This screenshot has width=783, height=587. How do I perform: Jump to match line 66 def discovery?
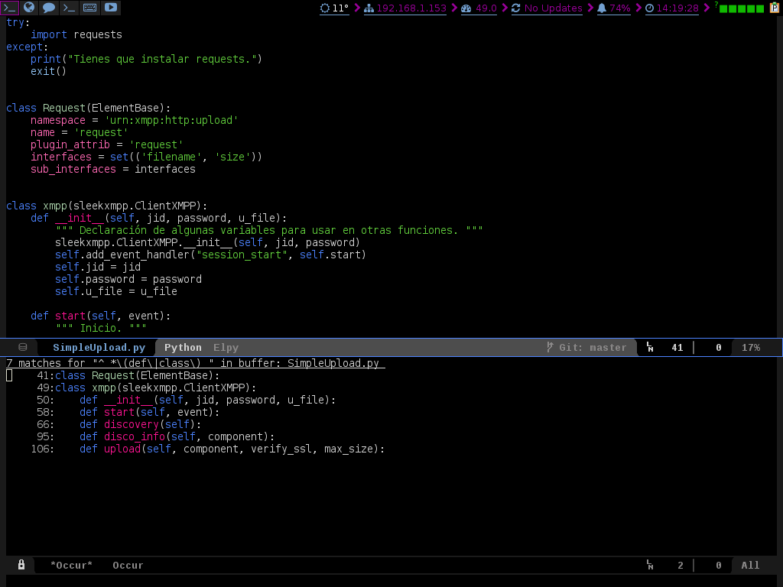[119, 424]
